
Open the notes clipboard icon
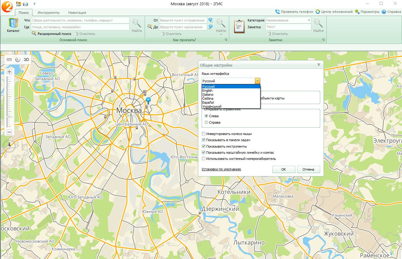(239, 26)
